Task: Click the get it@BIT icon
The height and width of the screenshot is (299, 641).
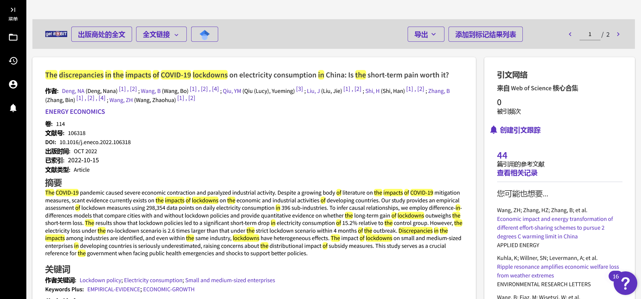Action: (x=56, y=34)
